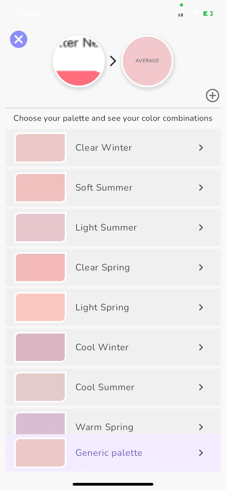Tap the circled plus icon to add a color

212,95
